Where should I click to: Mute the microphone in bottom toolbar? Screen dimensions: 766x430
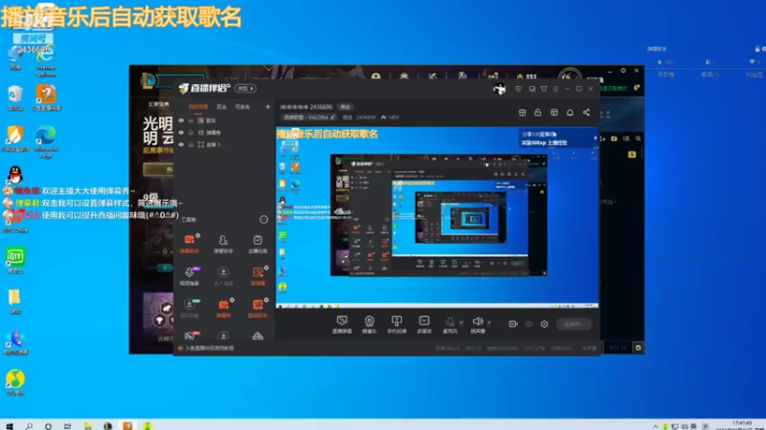(x=450, y=324)
